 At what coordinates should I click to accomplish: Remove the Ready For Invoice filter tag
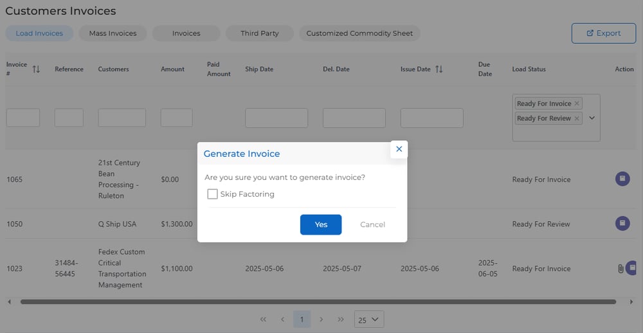pos(577,104)
